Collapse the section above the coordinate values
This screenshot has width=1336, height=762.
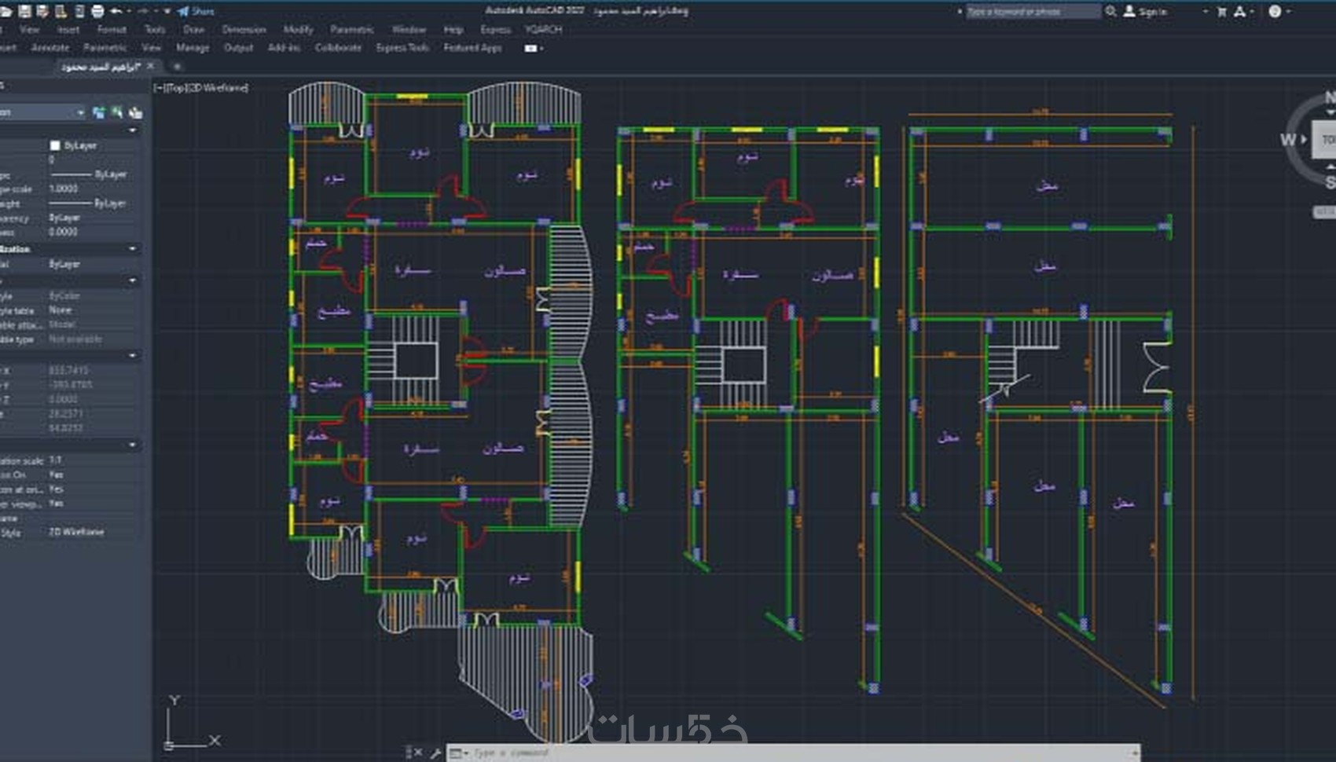pyautogui.click(x=132, y=356)
